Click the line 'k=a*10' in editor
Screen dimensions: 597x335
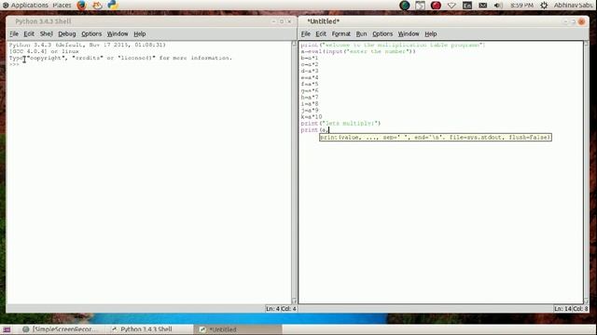coord(312,117)
